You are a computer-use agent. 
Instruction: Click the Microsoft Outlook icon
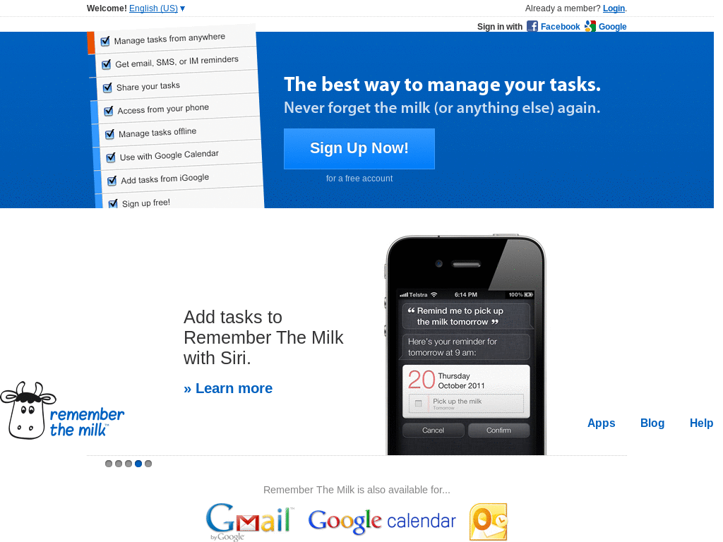(x=489, y=522)
